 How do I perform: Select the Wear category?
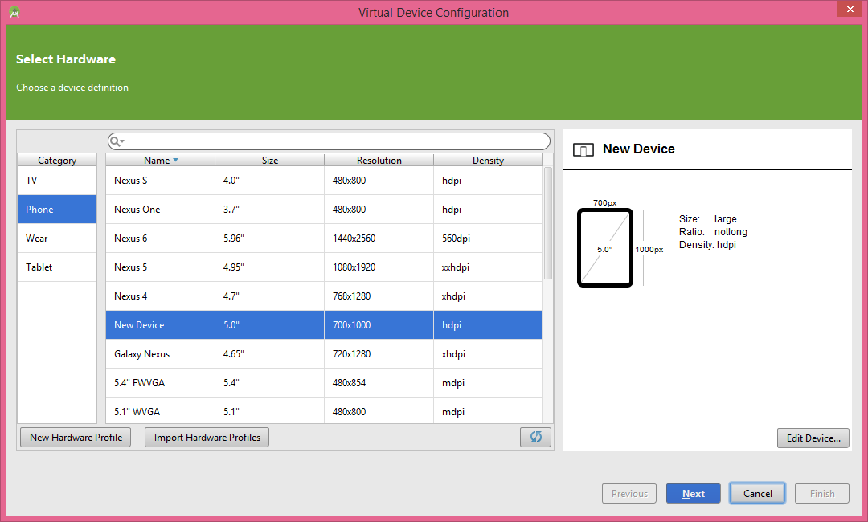click(56, 239)
